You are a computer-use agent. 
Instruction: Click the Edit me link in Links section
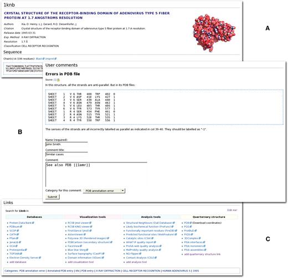pyautogui.click(x=232, y=210)
